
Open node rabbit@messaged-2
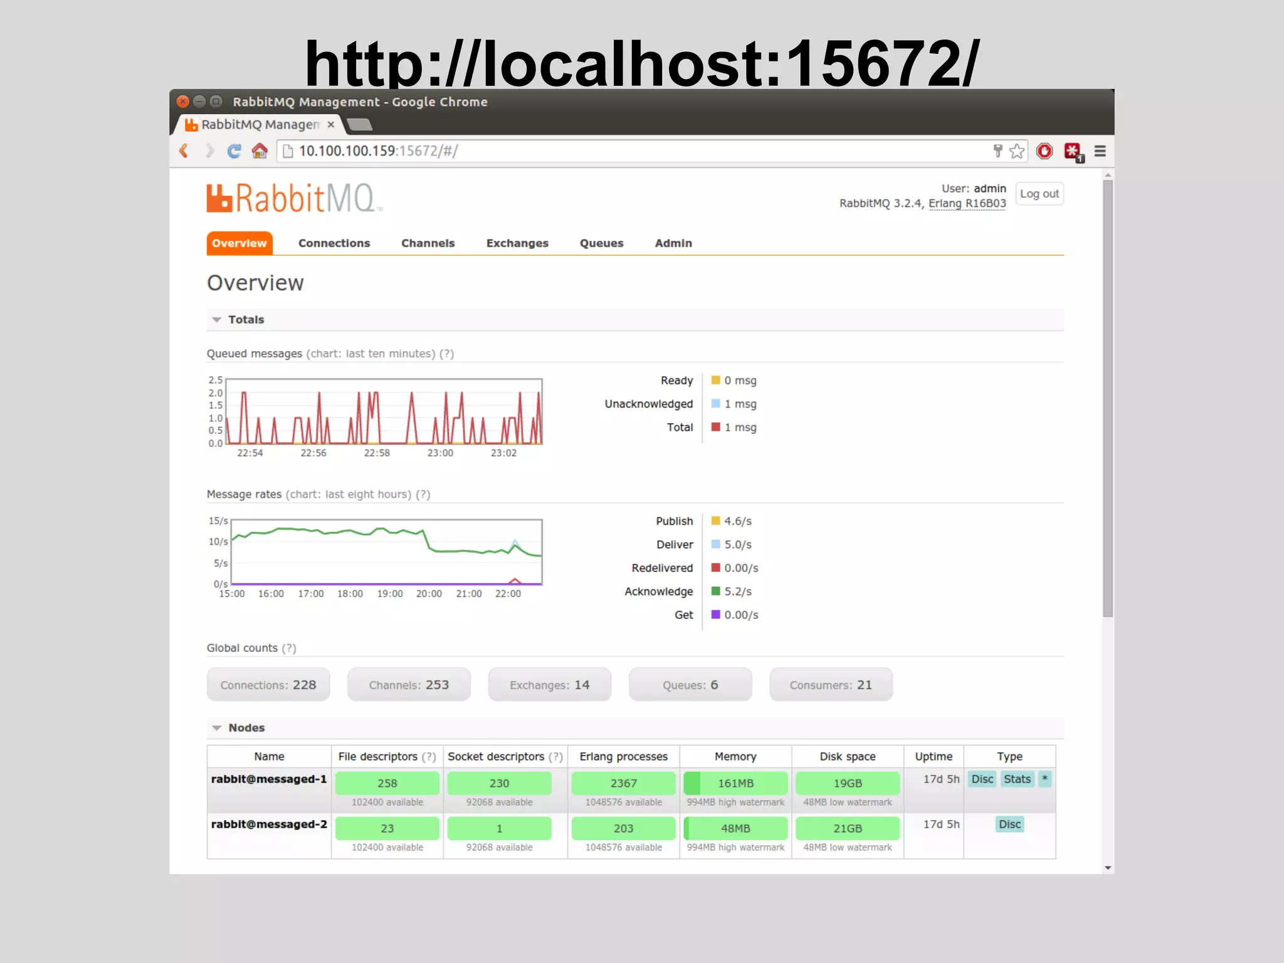pos(269,824)
